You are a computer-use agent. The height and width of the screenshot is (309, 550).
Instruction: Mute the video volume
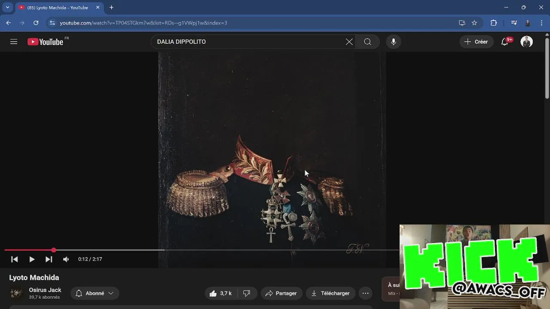[x=66, y=259]
